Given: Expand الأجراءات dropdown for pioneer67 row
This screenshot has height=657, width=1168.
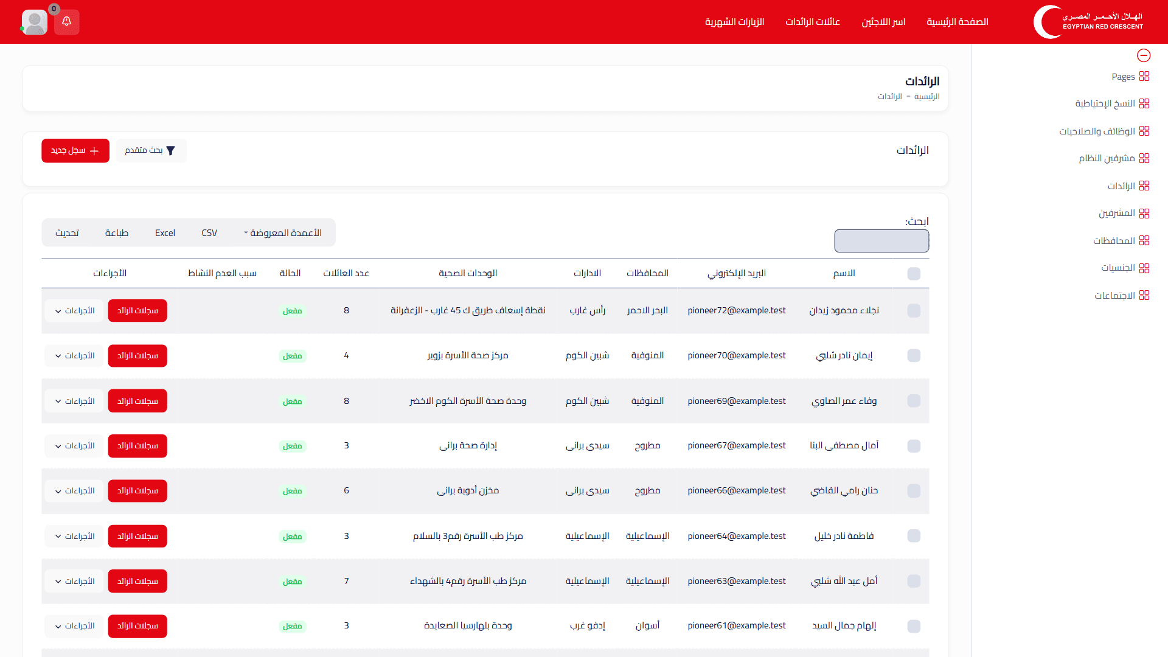Looking at the screenshot, I should coord(74,446).
